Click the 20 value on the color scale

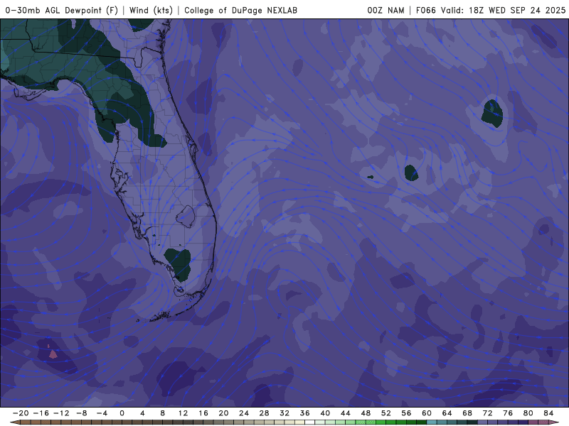pos(223,413)
